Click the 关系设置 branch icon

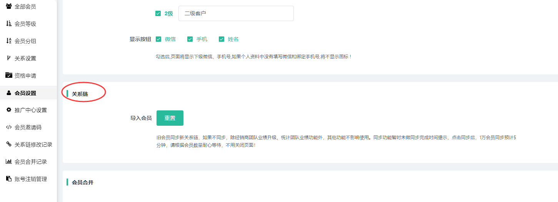pyautogui.click(x=8, y=58)
